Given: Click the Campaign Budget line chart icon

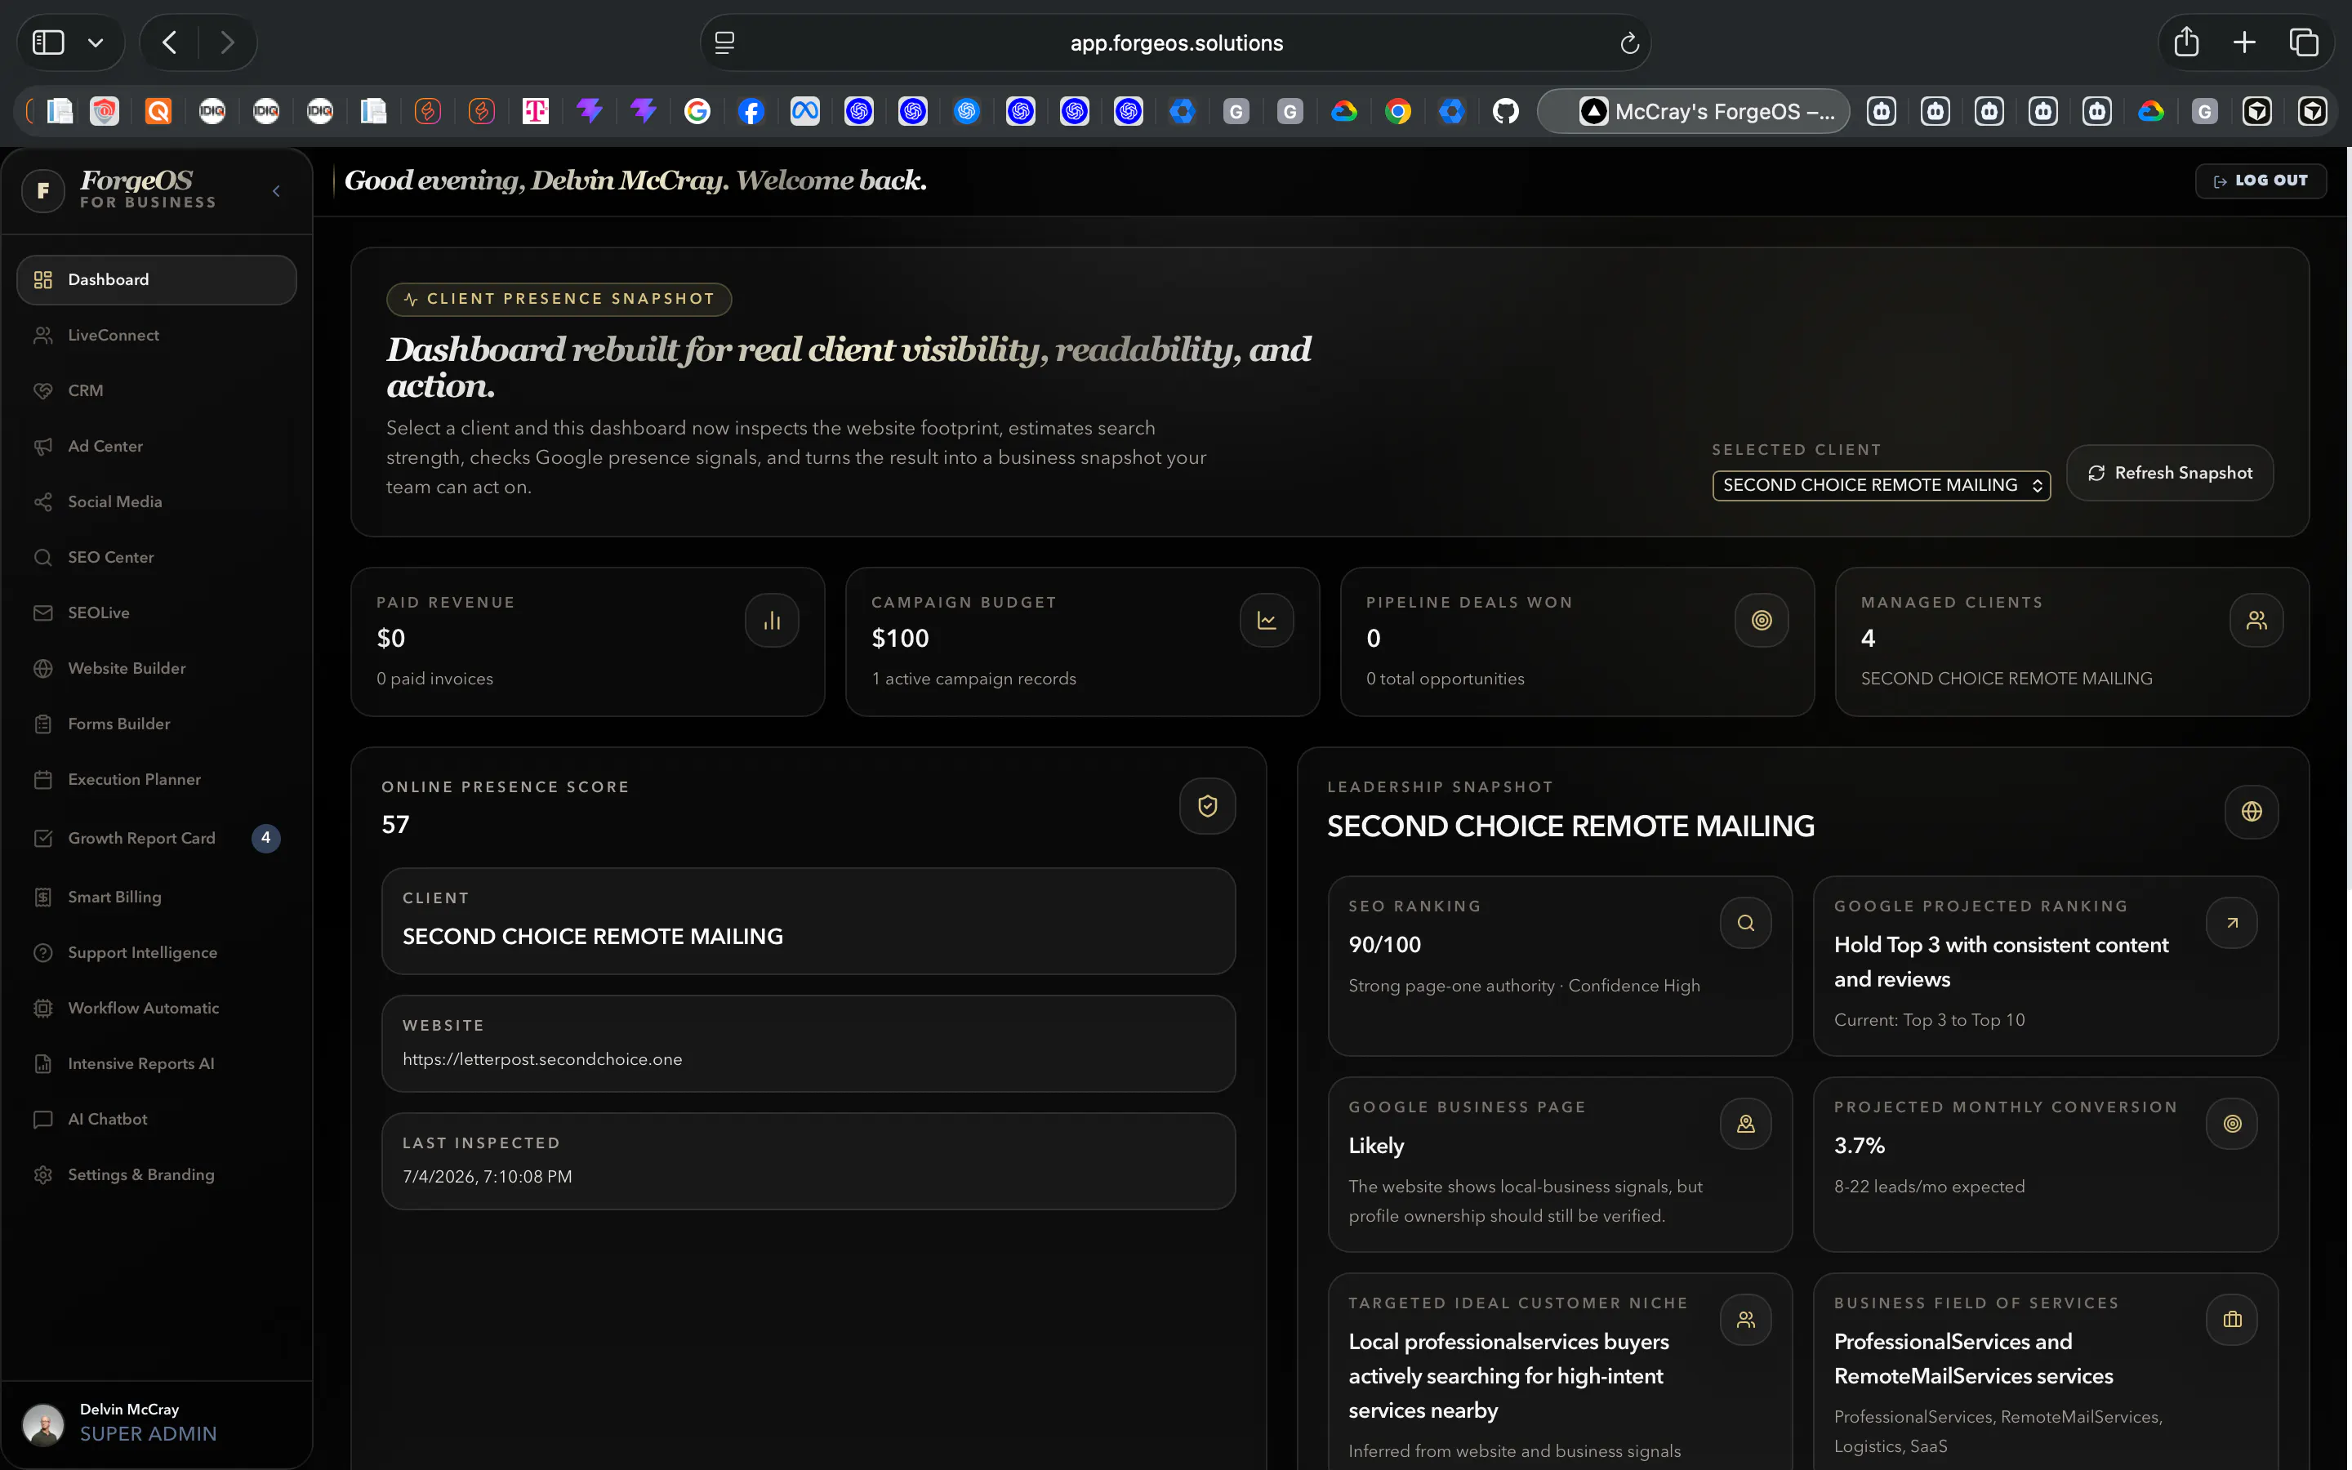Looking at the screenshot, I should click(1267, 621).
